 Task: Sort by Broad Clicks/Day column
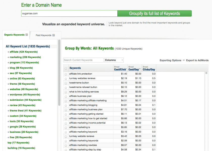(149, 68)
